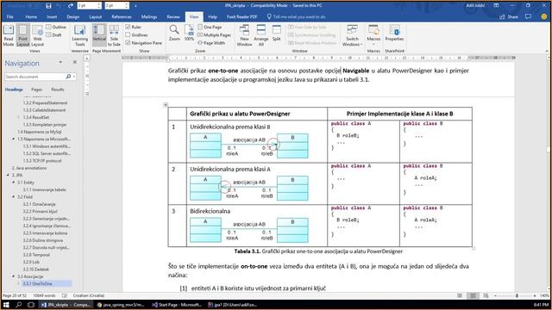Click Croatian language in status bar

(x=88, y=295)
